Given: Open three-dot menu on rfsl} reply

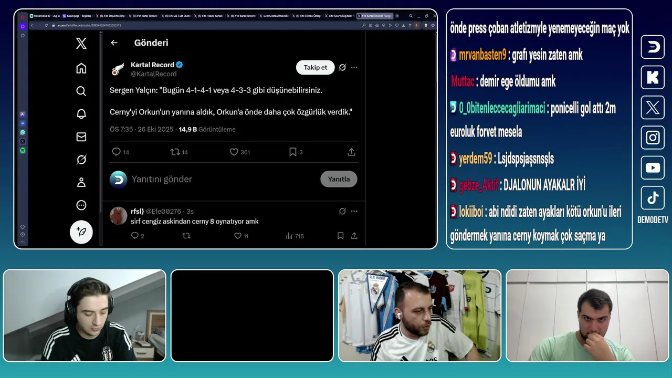Looking at the screenshot, I should [x=354, y=211].
